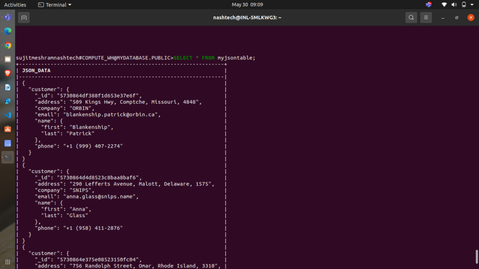Open Microsoft Teams from the dock

click(7, 17)
